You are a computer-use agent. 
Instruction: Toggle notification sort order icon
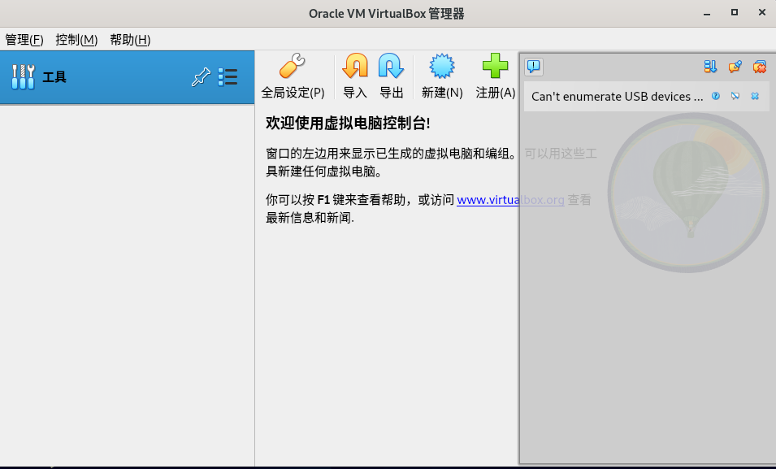[710, 67]
